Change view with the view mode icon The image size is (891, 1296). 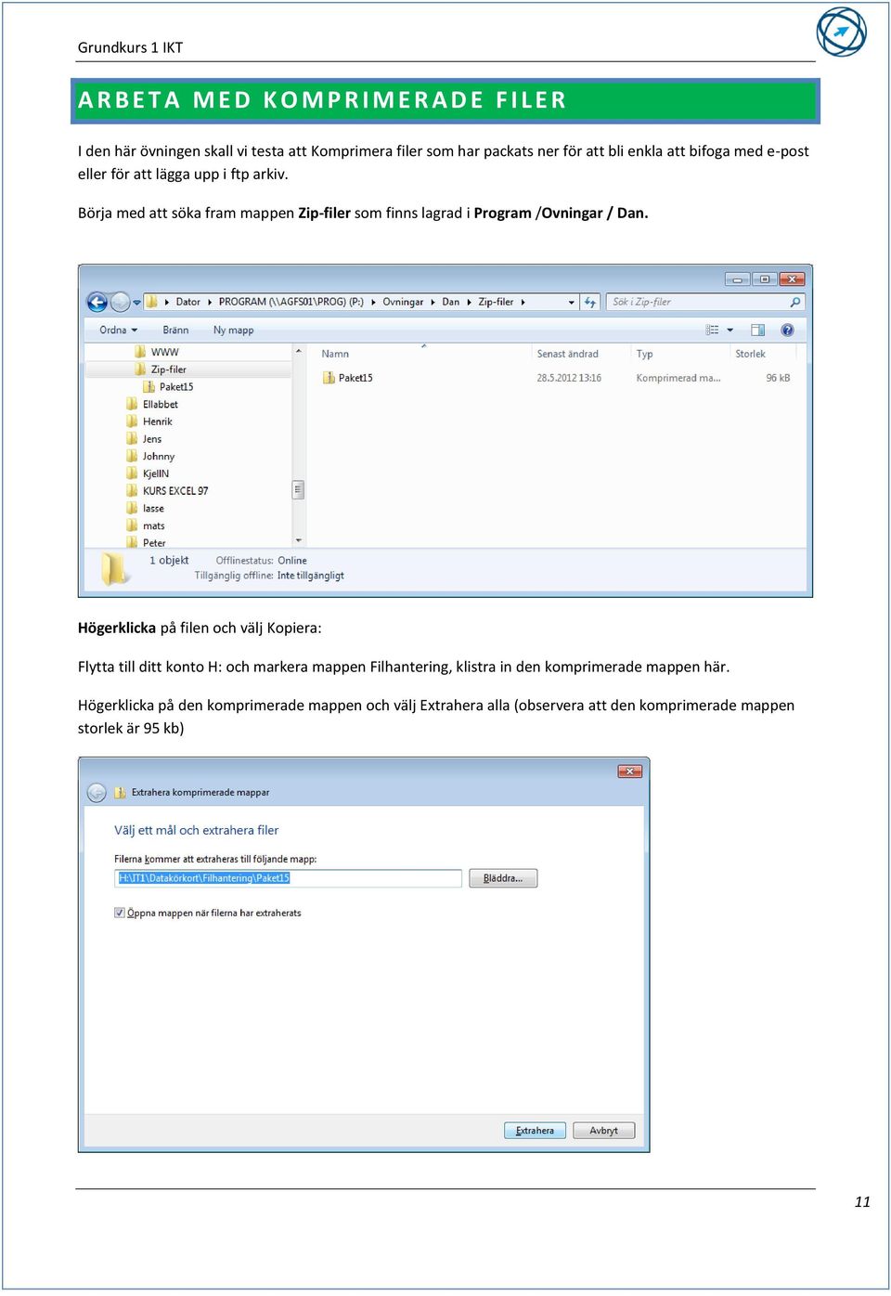tap(712, 330)
